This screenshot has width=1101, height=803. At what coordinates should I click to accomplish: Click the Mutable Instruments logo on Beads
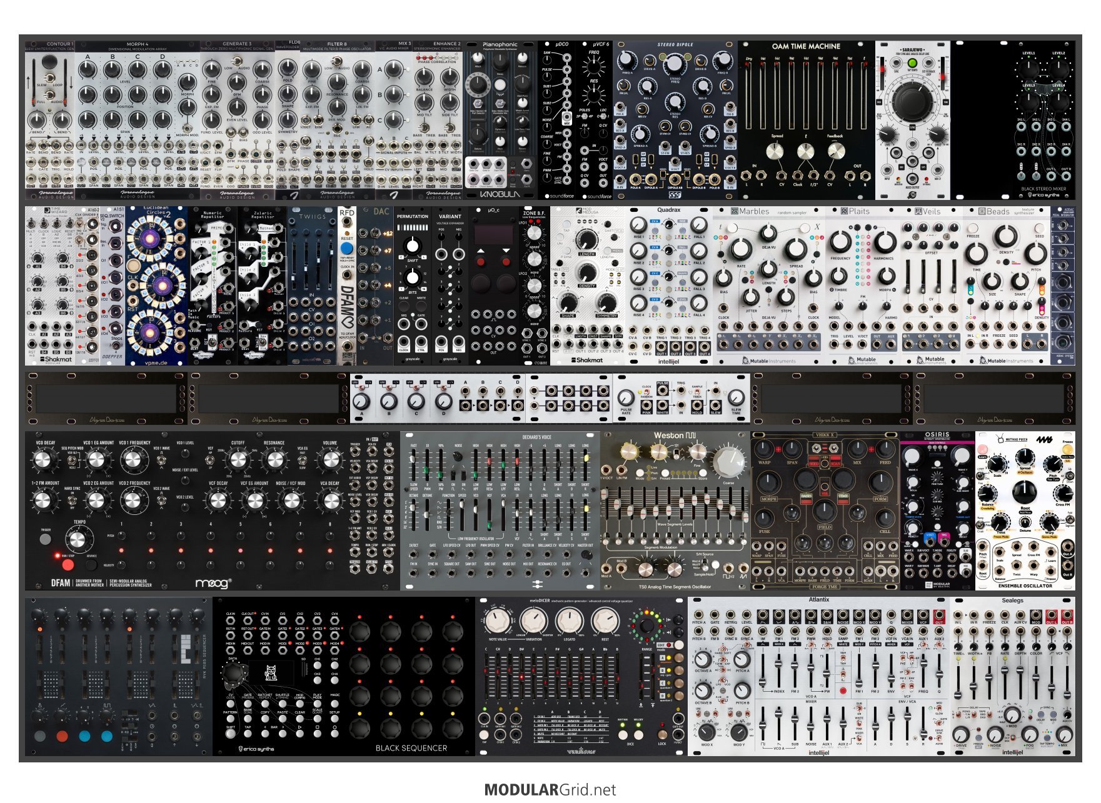click(x=1007, y=361)
